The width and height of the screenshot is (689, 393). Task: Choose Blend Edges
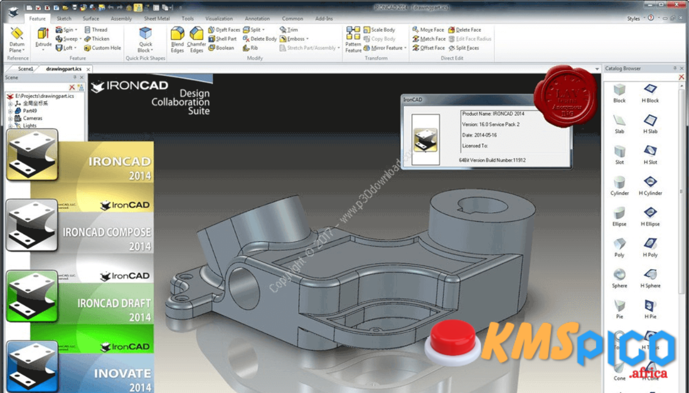pyautogui.click(x=177, y=39)
